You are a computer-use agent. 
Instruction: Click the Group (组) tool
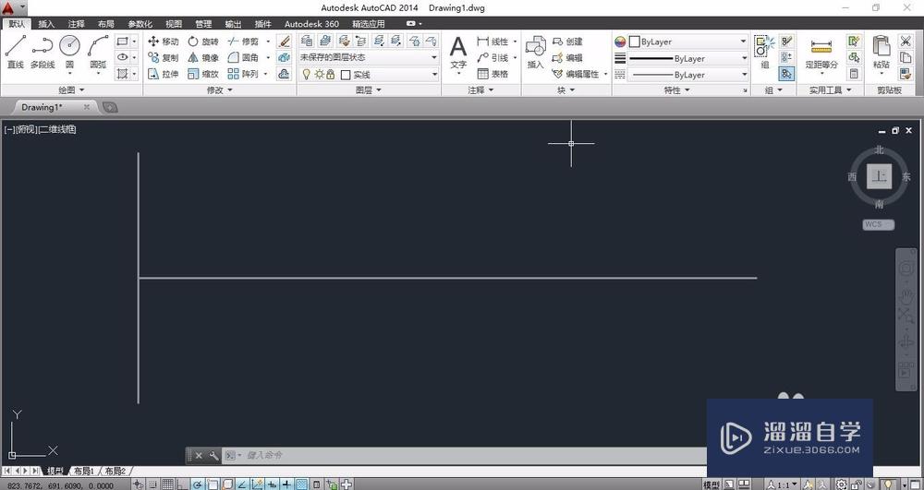click(x=765, y=52)
